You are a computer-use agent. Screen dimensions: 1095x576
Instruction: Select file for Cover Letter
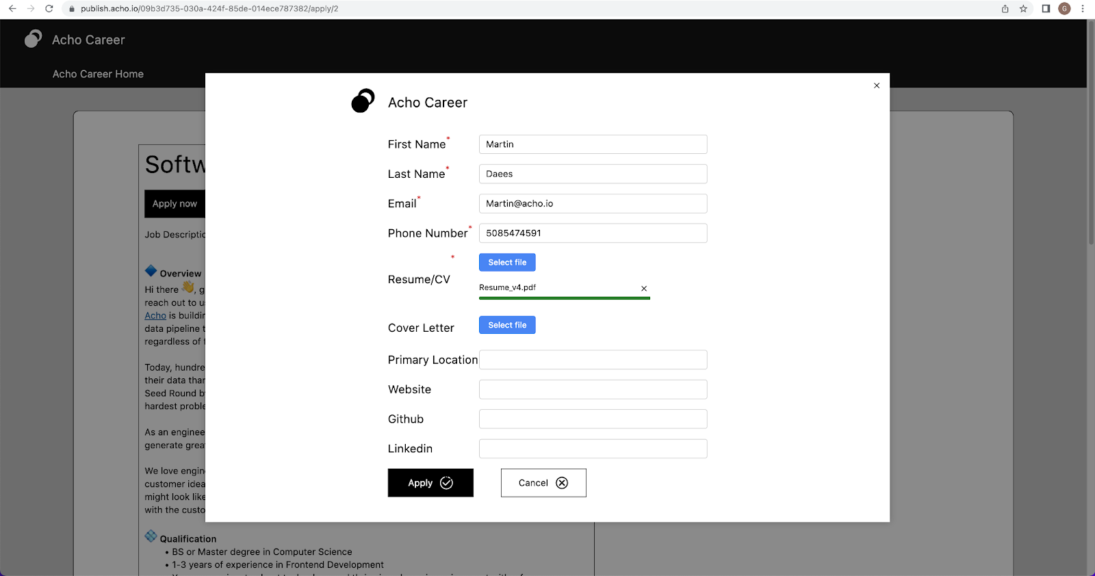tap(507, 325)
